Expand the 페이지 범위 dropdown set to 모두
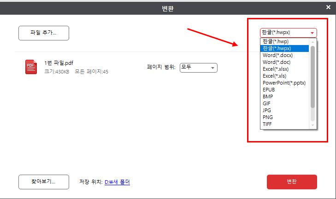This screenshot has height=199, width=336. coord(199,68)
